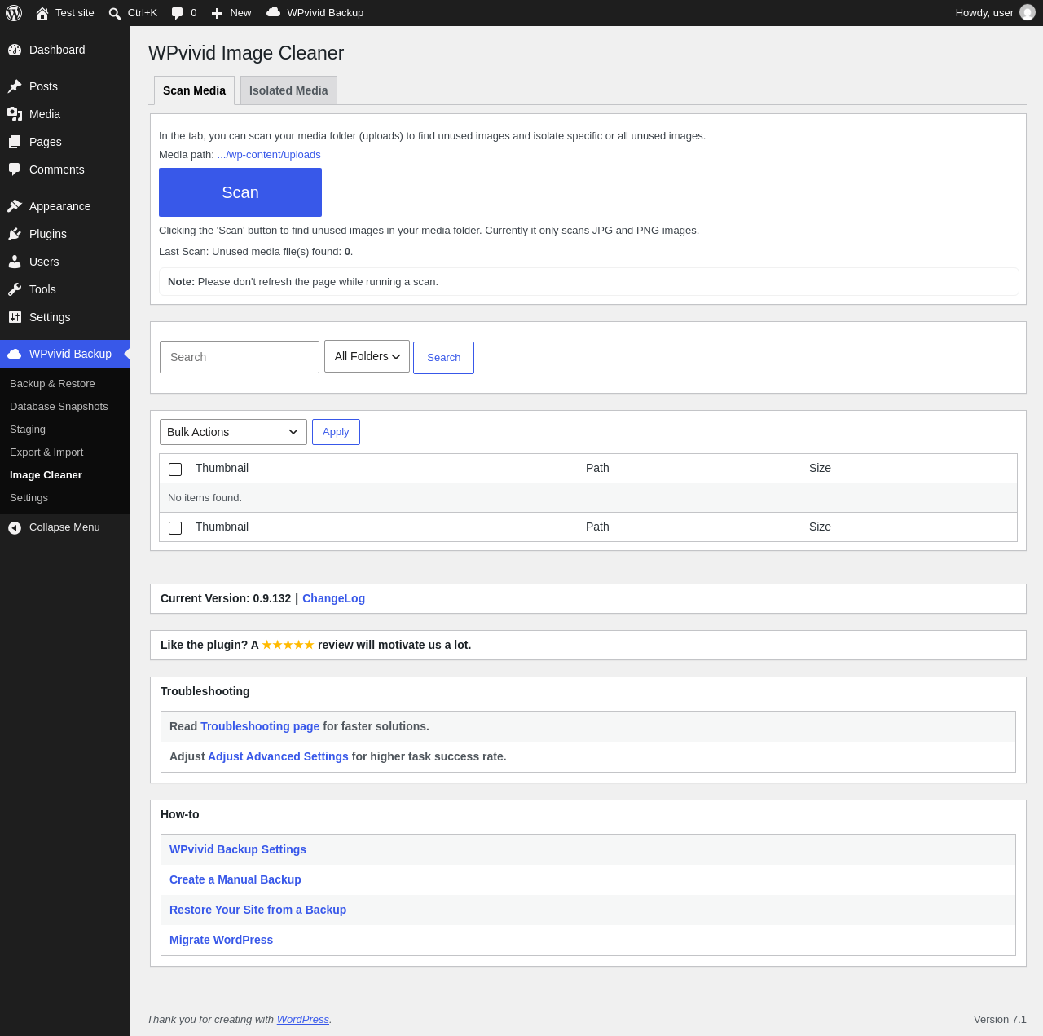Switch to the Isolated Media tab
Image resolution: width=1043 pixels, height=1036 pixels.
pyautogui.click(x=288, y=90)
